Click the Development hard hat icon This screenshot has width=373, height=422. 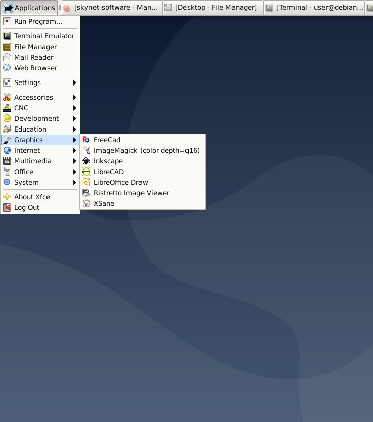tap(7, 118)
